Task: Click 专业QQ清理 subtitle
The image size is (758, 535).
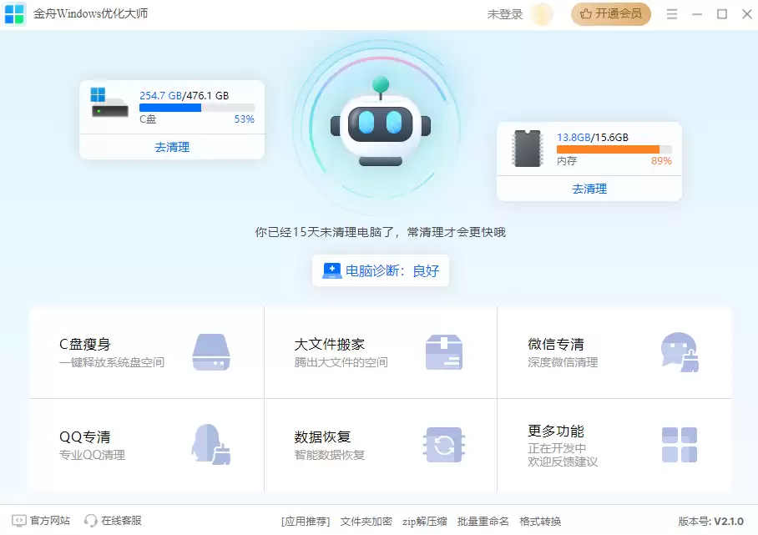Action: 92,455
